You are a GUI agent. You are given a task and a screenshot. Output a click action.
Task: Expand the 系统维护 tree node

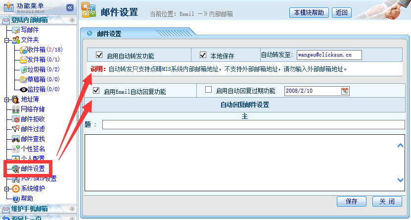coord(6,189)
